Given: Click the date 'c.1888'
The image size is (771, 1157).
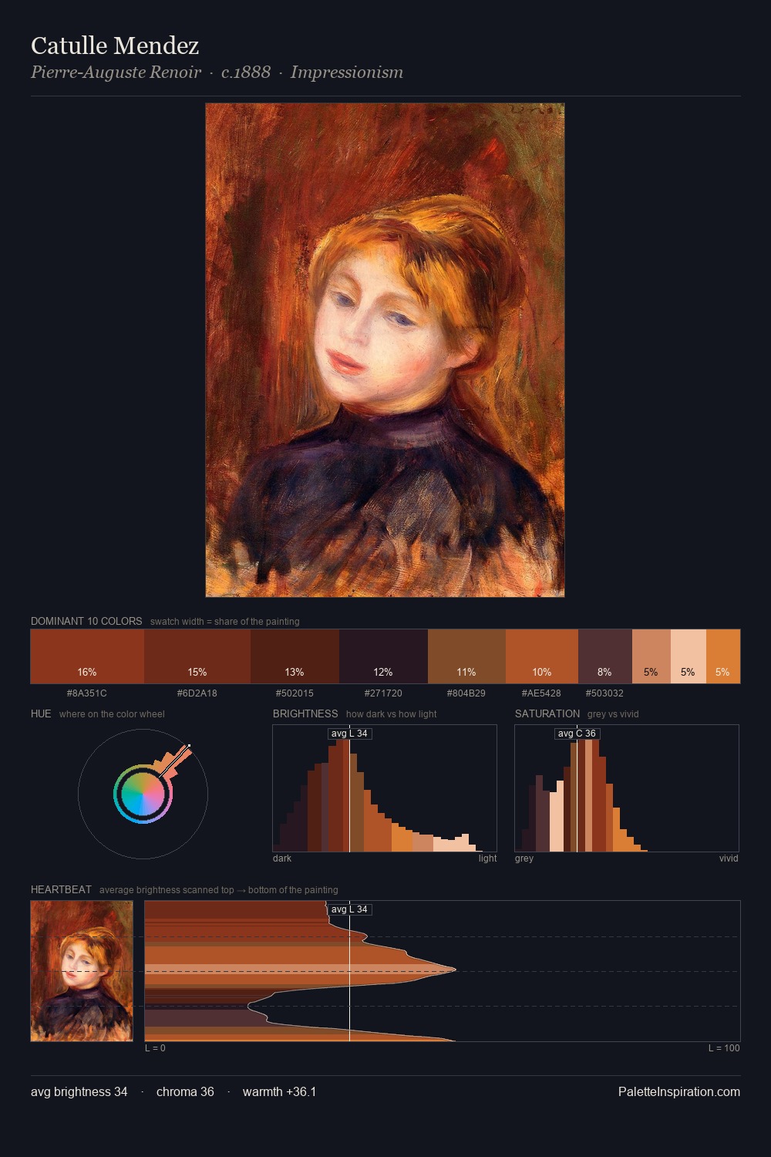Looking at the screenshot, I should (246, 73).
